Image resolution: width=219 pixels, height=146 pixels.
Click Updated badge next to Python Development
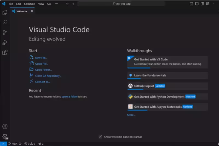[190, 96]
